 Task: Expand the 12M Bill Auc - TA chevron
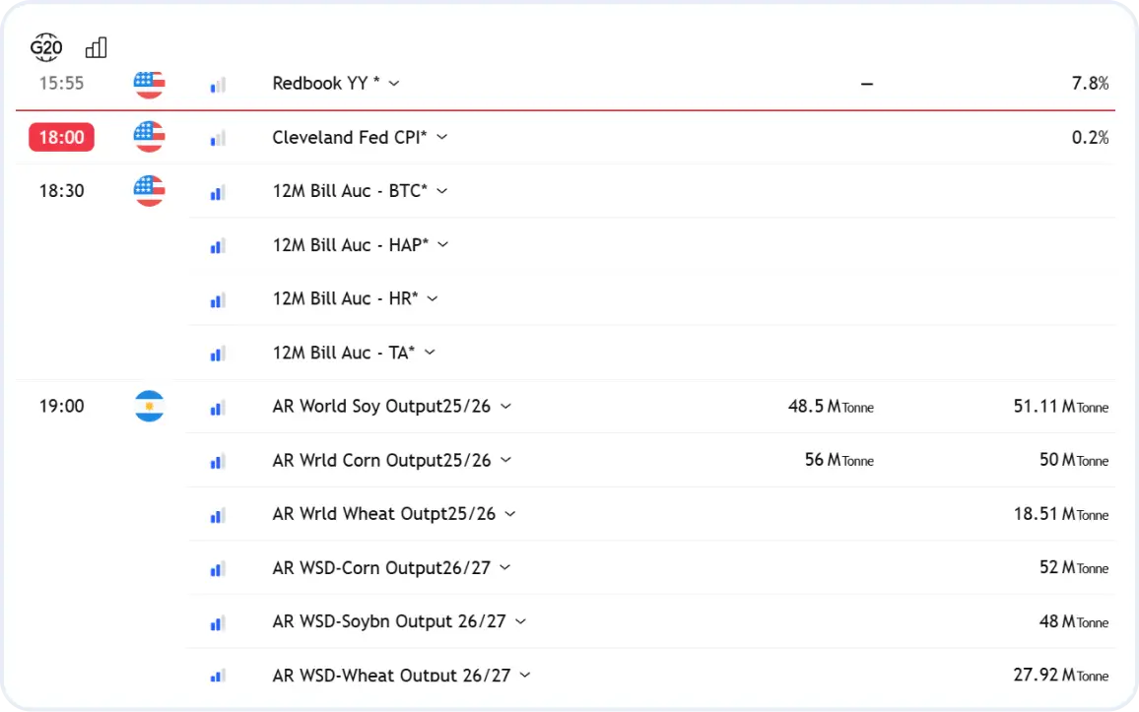click(430, 352)
